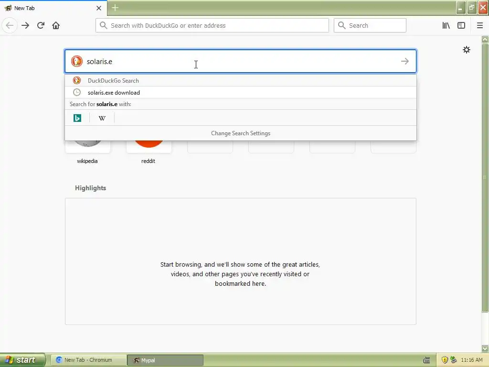Screen dimensions: 489x367
Task: Close the New Tab tab
Action: 99,8
